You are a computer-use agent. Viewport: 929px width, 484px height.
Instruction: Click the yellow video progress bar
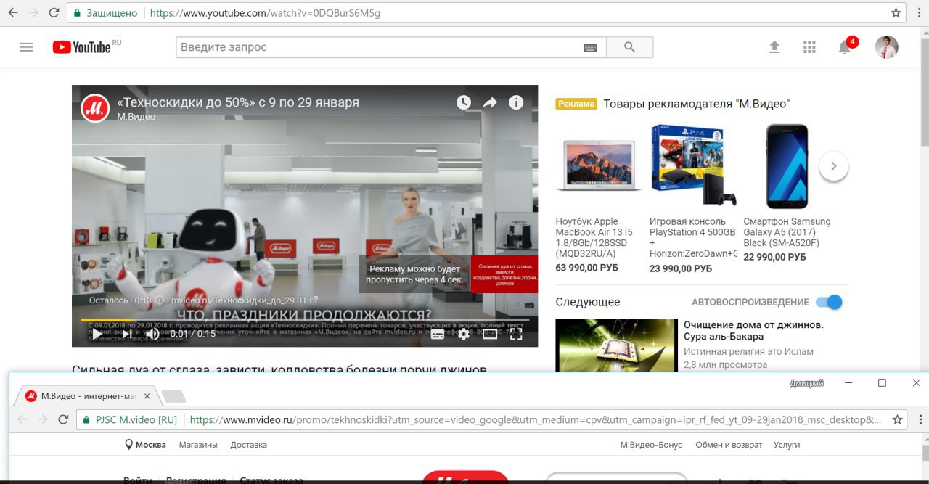pos(304,319)
